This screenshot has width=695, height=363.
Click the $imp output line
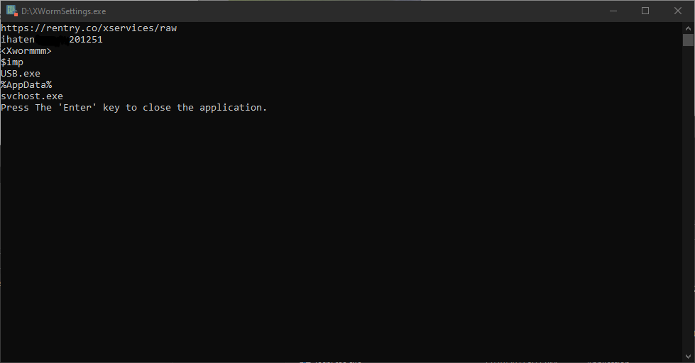[12, 62]
